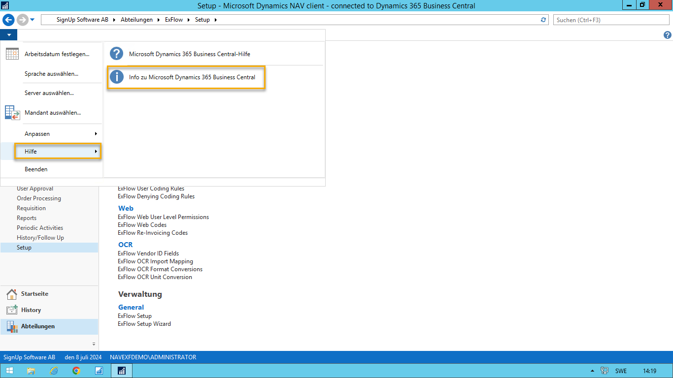The image size is (673, 378).
Task: Click the Mandant auswählen icon
Action: coord(12,113)
